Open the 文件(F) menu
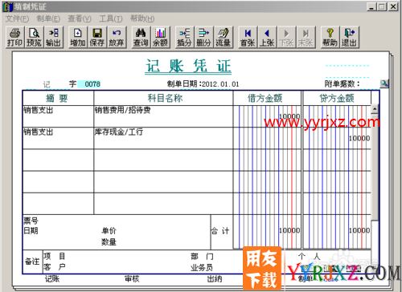402x292 pixels. (x=17, y=18)
